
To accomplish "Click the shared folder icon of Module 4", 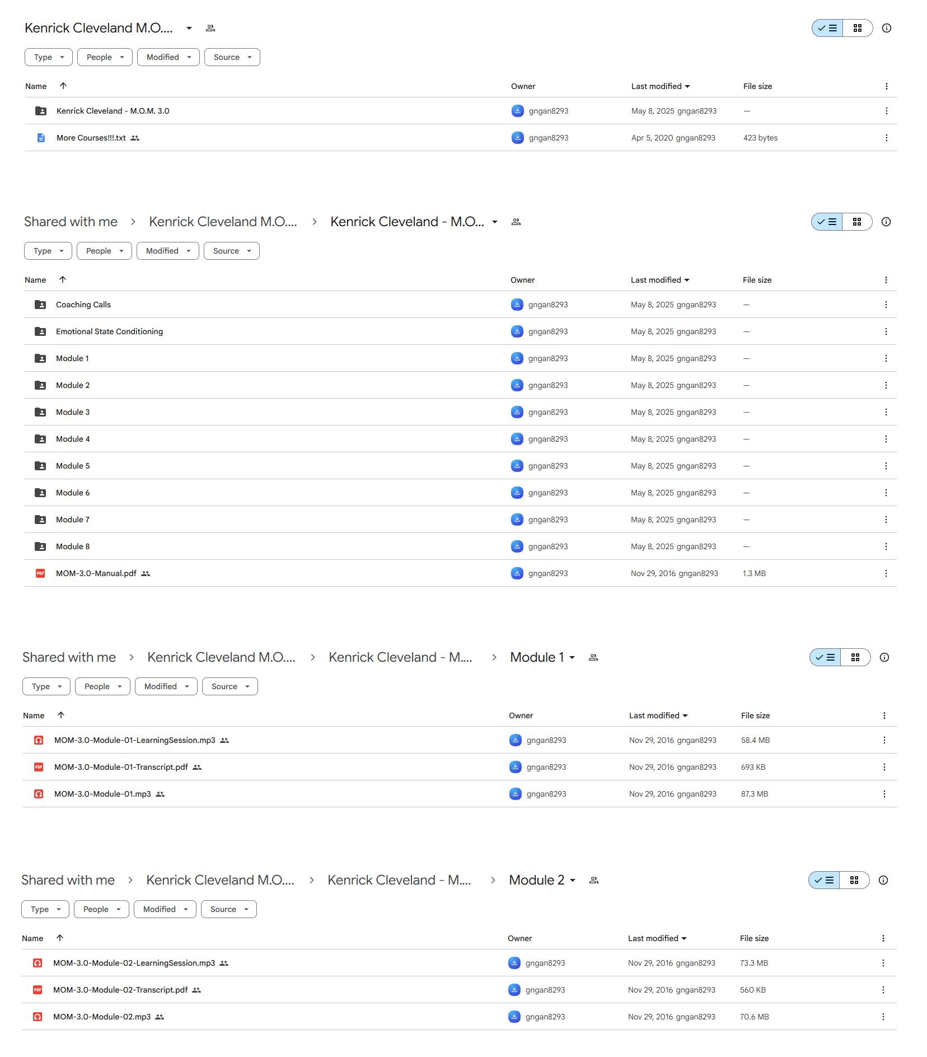I will point(40,439).
